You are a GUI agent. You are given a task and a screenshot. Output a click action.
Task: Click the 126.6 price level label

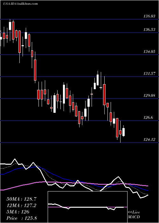pyautogui.click(x=149, y=118)
